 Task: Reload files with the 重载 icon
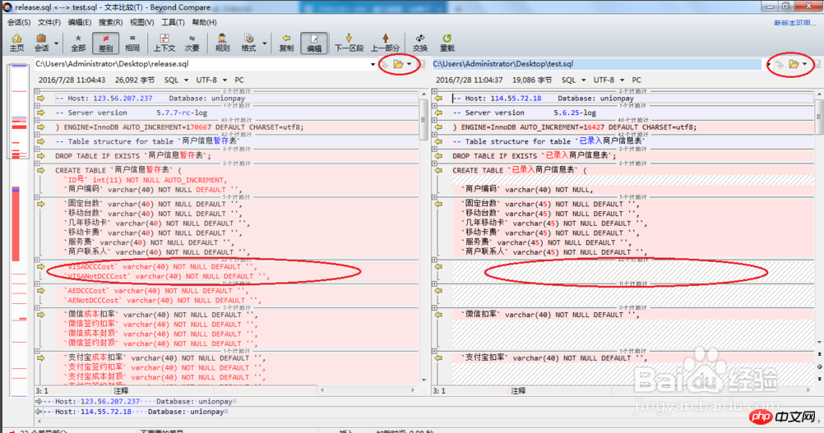tap(447, 43)
